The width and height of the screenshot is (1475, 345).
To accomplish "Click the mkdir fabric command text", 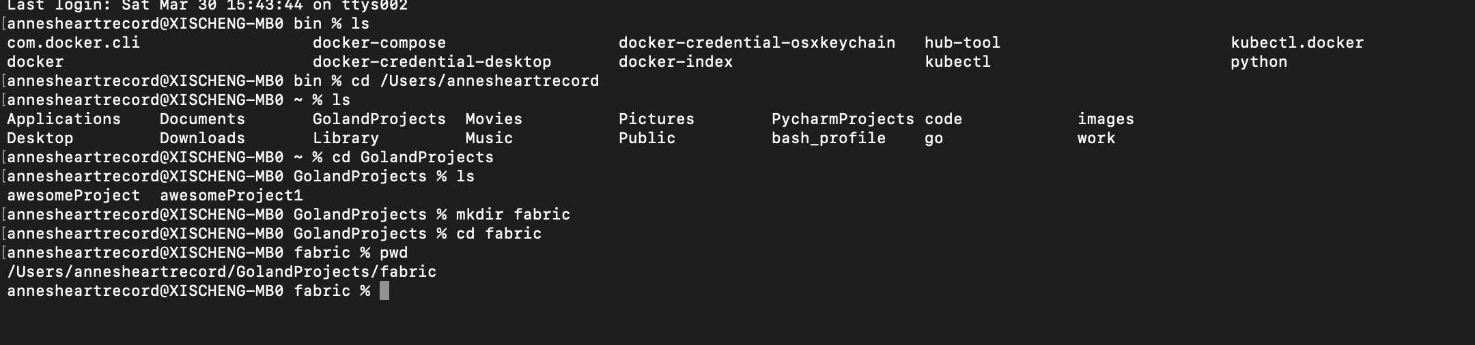I will click(x=513, y=215).
